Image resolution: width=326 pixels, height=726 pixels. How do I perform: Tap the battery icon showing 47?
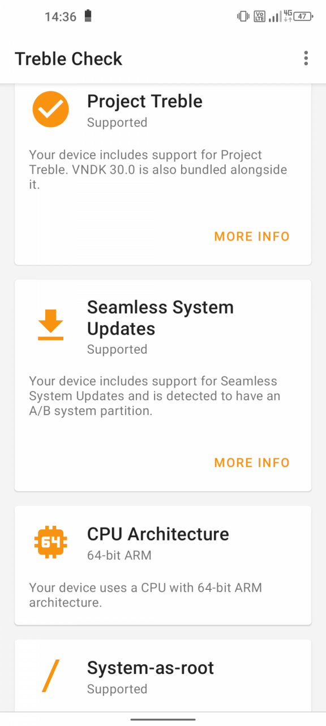click(x=303, y=16)
